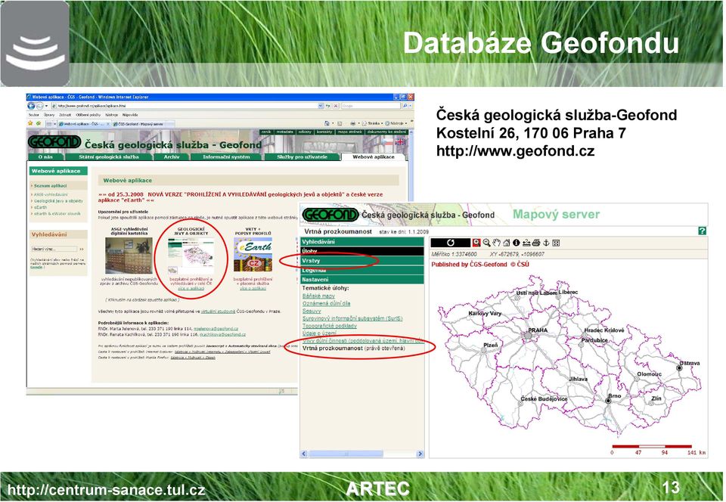
Task: Open the Stránka dropdown in IE toolbar
Action: [372, 123]
